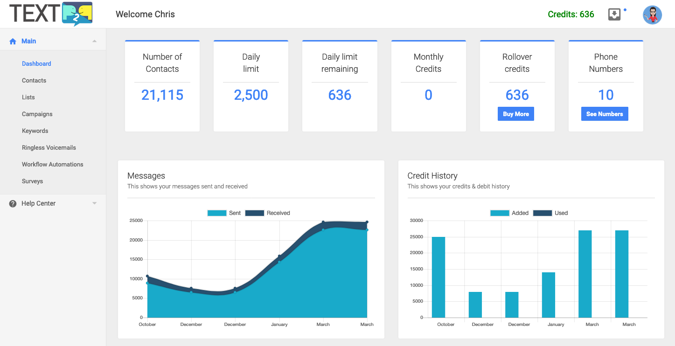Click the Sent legend color swatch

[217, 213]
